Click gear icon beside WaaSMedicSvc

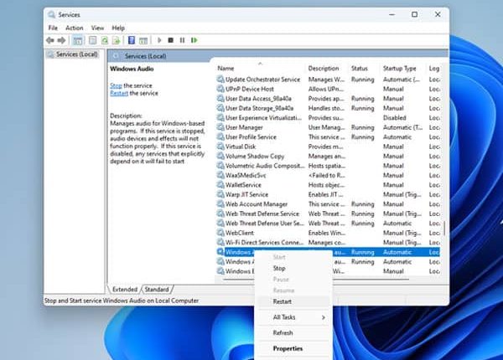(220, 175)
